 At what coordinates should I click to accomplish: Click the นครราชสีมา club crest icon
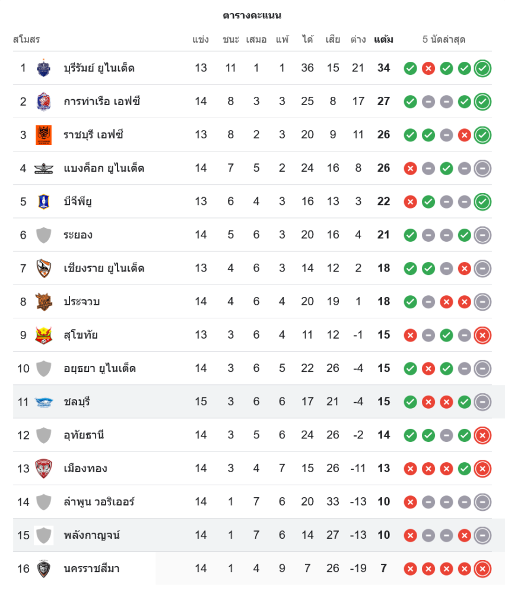click(x=44, y=568)
